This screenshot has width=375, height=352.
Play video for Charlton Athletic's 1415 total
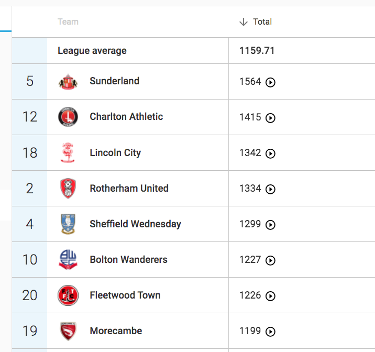(x=270, y=118)
